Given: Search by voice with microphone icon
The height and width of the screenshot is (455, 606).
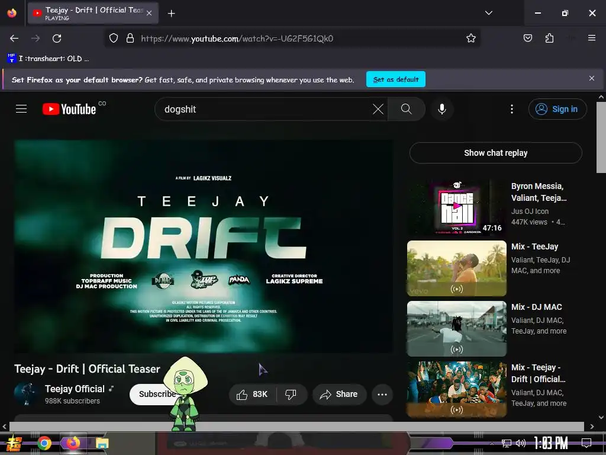Looking at the screenshot, I should pos(441,110).
